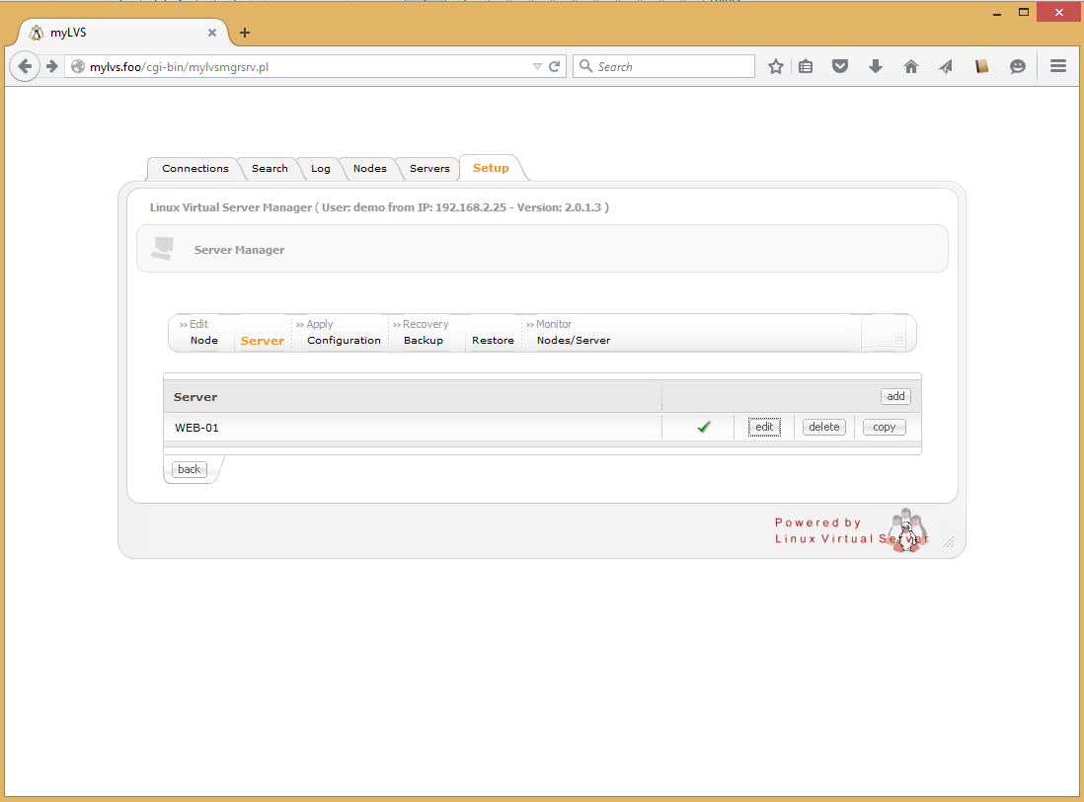The width and height of the screenshot is (1084, 802).
Task: Click the smiley chat icon
Action: coord(1017,66)
